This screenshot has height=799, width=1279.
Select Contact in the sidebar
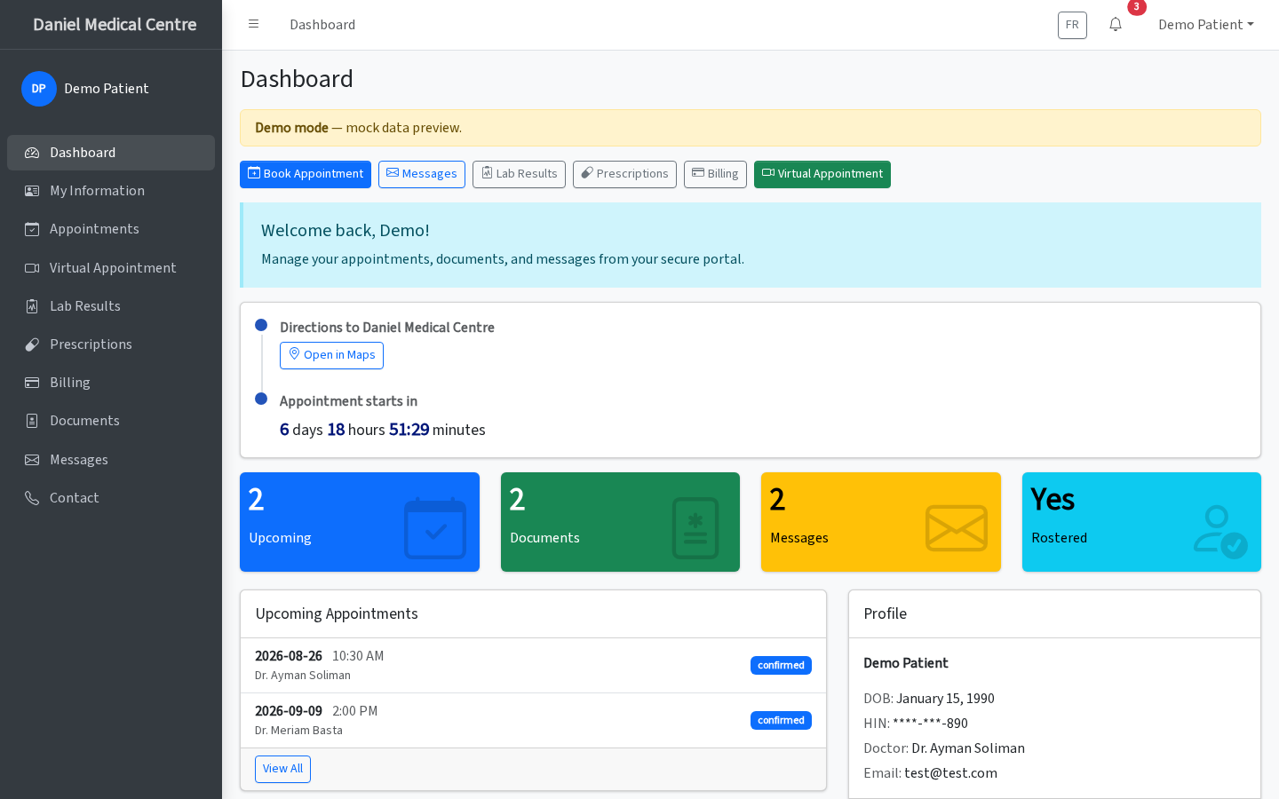(x=111, y=498)
